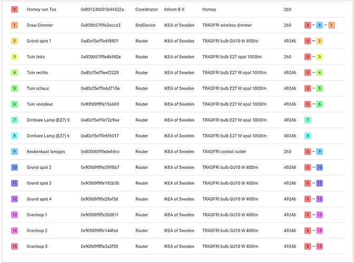
Task: Select the purple index badge 12 beside Grond spot 4
Action: coord(14,199)
